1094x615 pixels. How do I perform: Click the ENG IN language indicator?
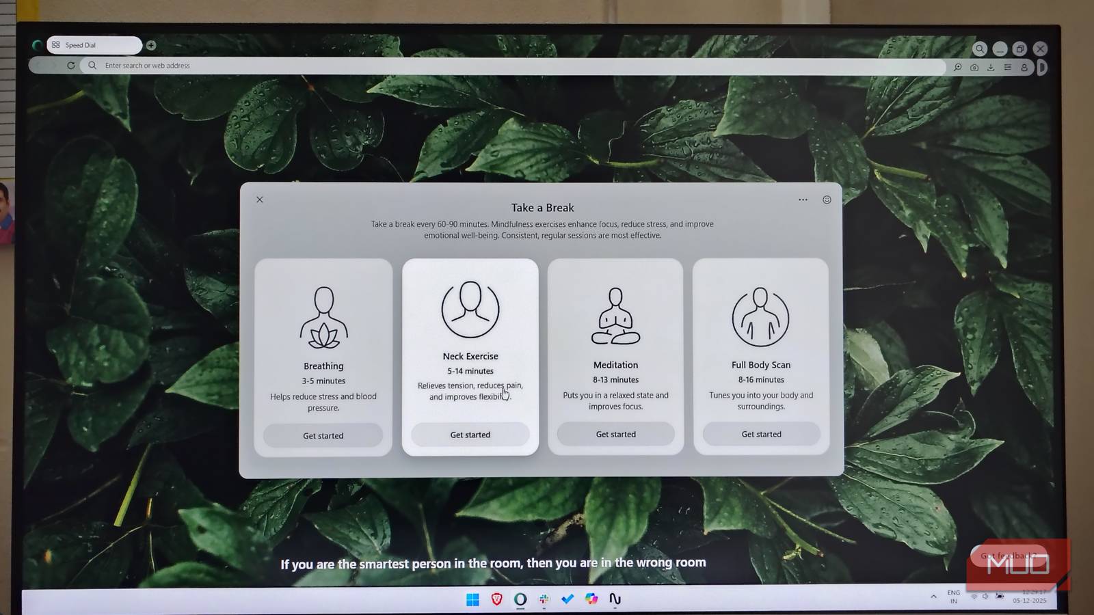(954, 597)
